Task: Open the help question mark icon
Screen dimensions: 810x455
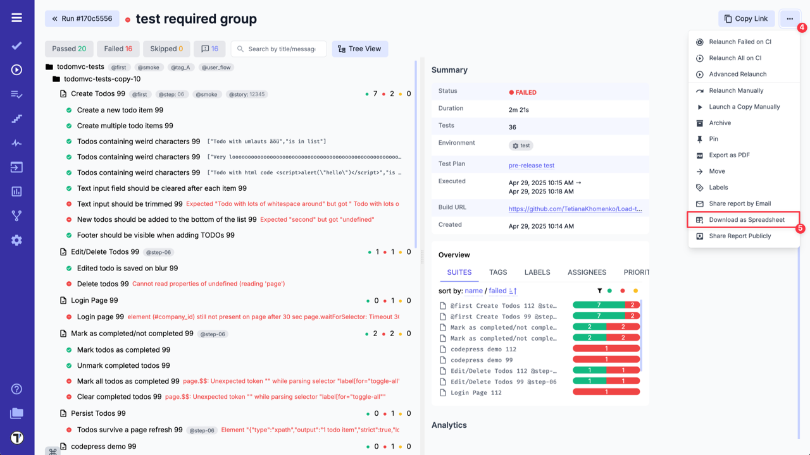Action: 16,389
